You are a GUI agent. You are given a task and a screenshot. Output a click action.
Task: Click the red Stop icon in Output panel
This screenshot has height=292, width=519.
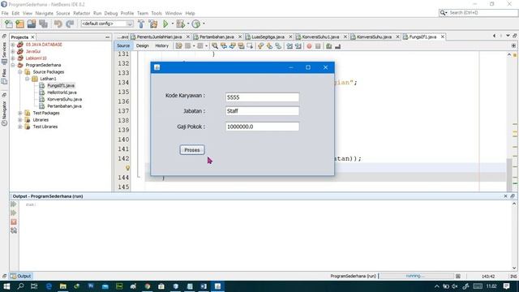tap(14, 221)
